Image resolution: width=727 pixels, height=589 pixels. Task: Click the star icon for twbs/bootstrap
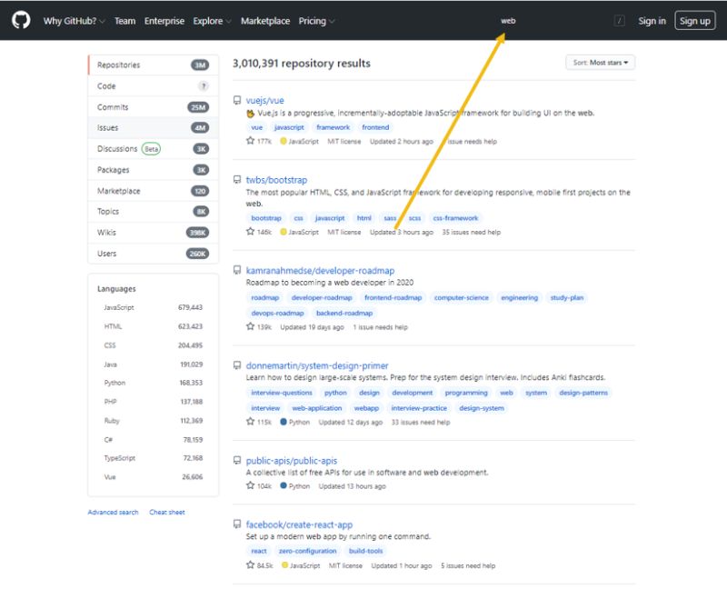coord(250,232)
